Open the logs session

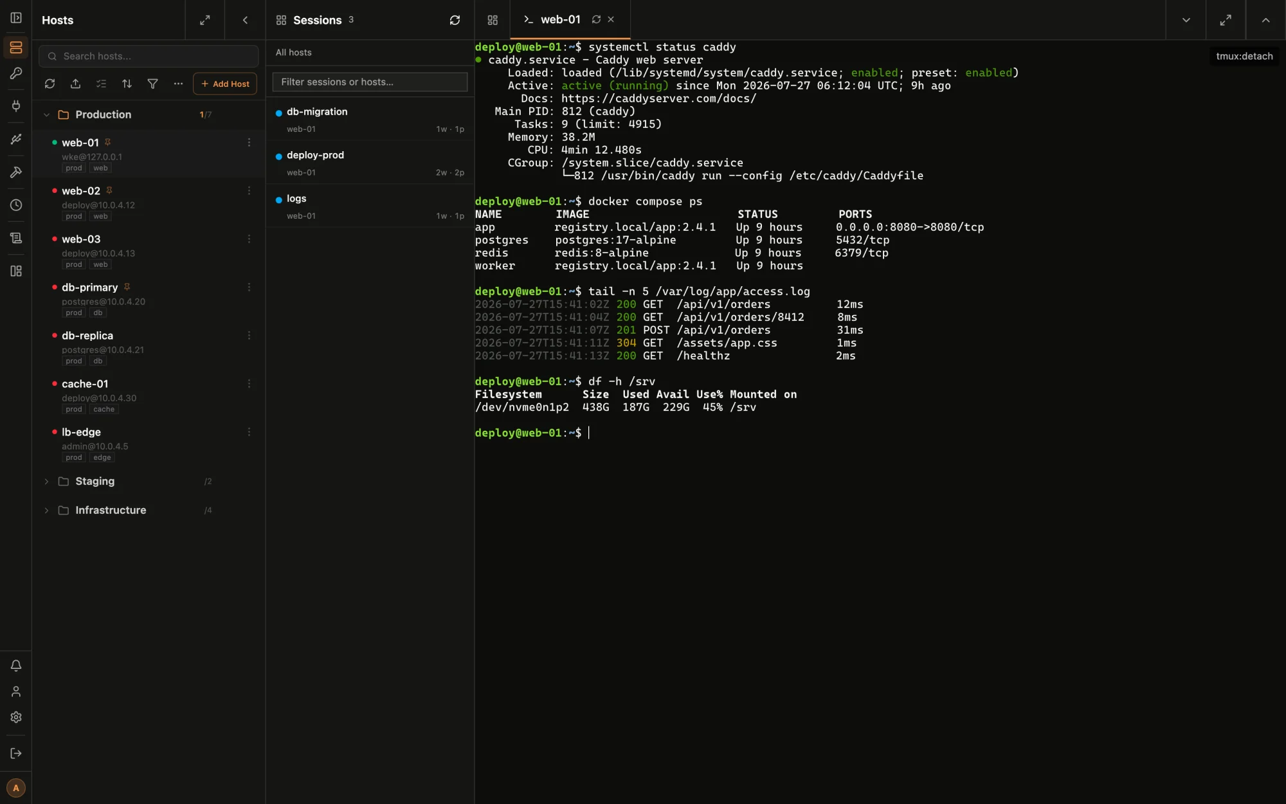(x=370, y=206)
